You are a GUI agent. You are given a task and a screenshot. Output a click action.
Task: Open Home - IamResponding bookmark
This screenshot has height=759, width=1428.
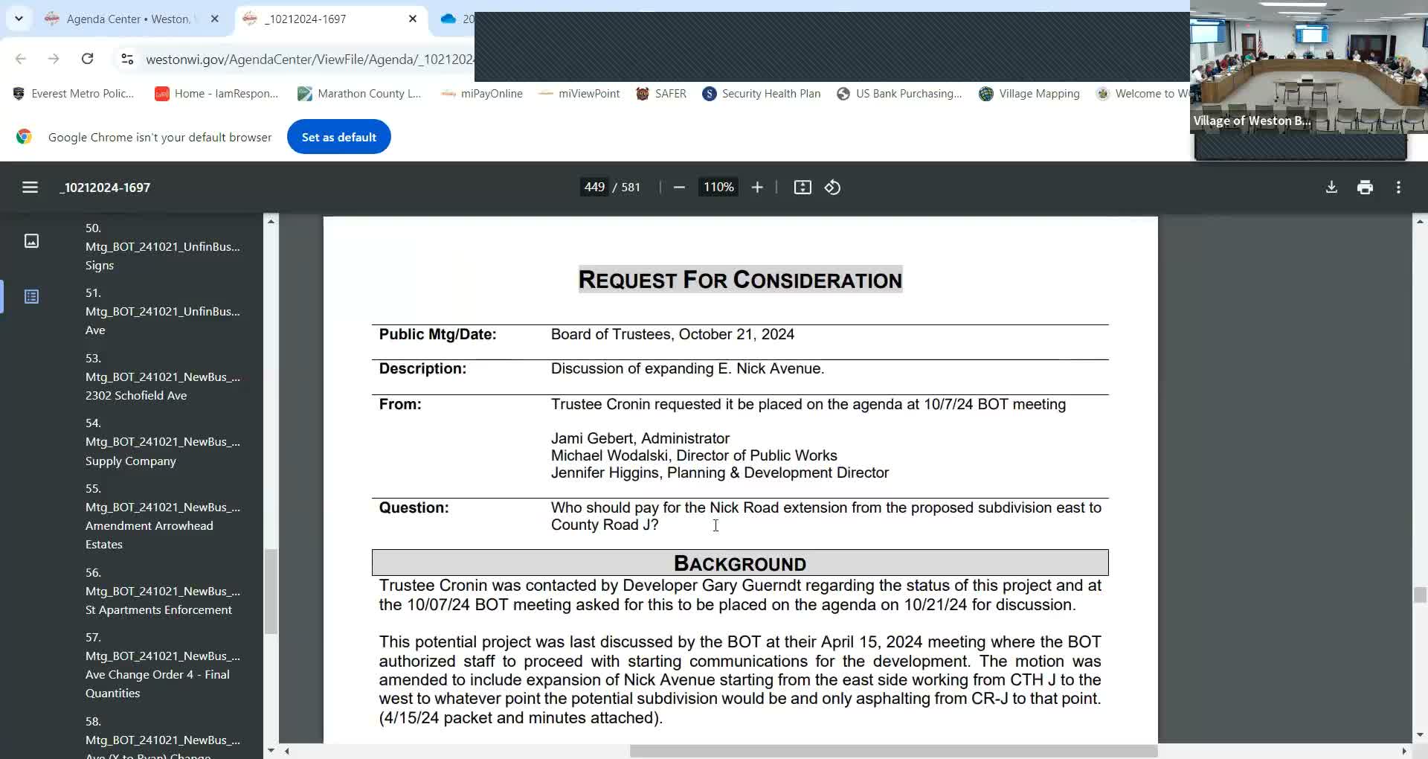(216, 94)
